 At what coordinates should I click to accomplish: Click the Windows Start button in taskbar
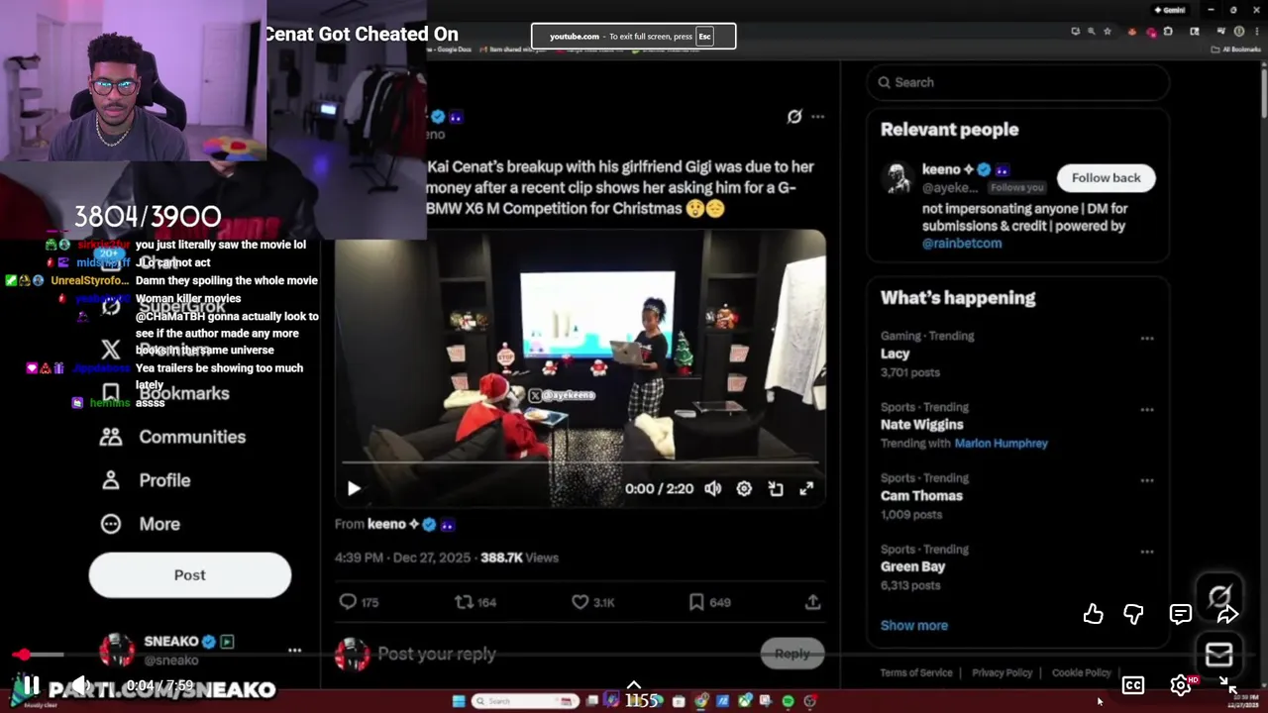(459, 701)
